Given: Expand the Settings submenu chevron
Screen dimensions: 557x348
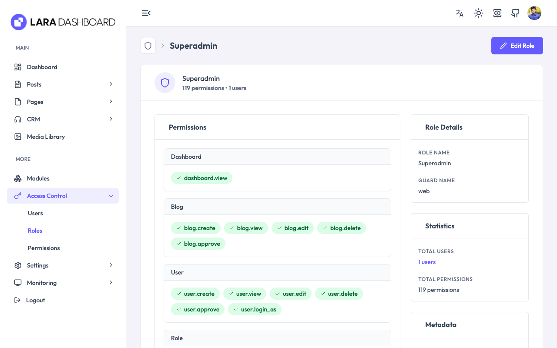Looking at the screenshot, I should tap(111, 265).
